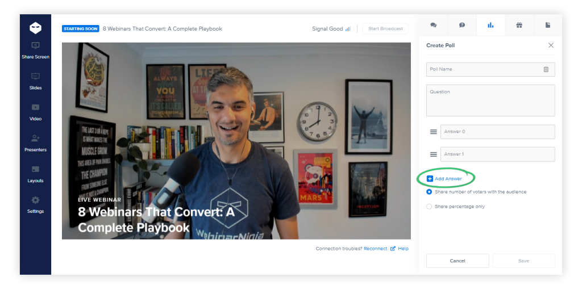Screen dimensions: 582x289
Task: Click the STARTING SOON status badge
Action: pos(81,28)
